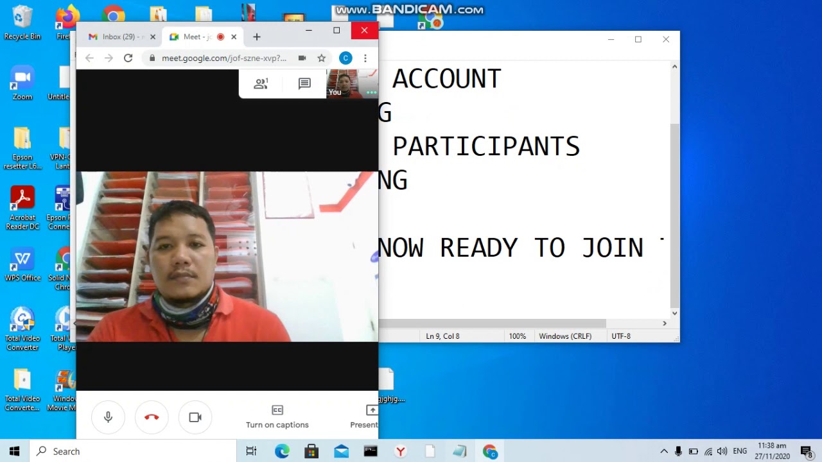Open Mail app from taskbar

[341, 451]
